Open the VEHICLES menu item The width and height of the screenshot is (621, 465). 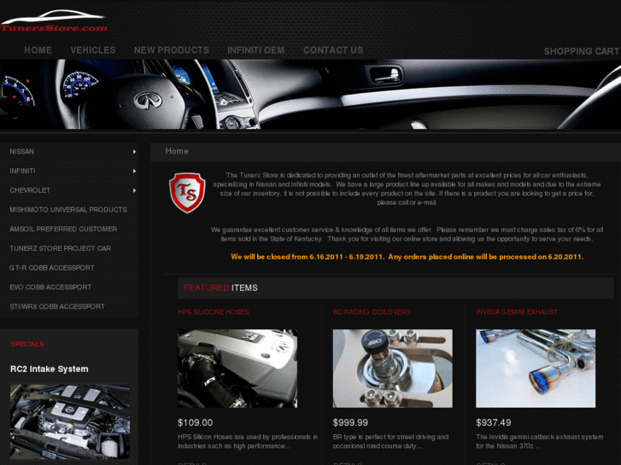click(93, 50)
